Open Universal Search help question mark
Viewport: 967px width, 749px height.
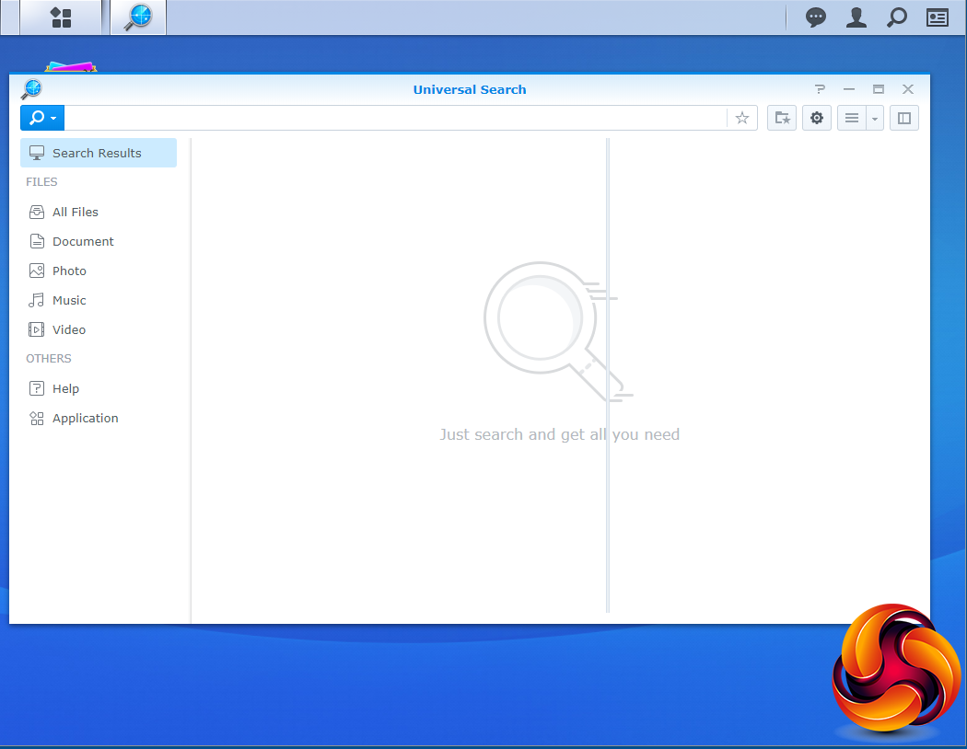coord(820,89)
